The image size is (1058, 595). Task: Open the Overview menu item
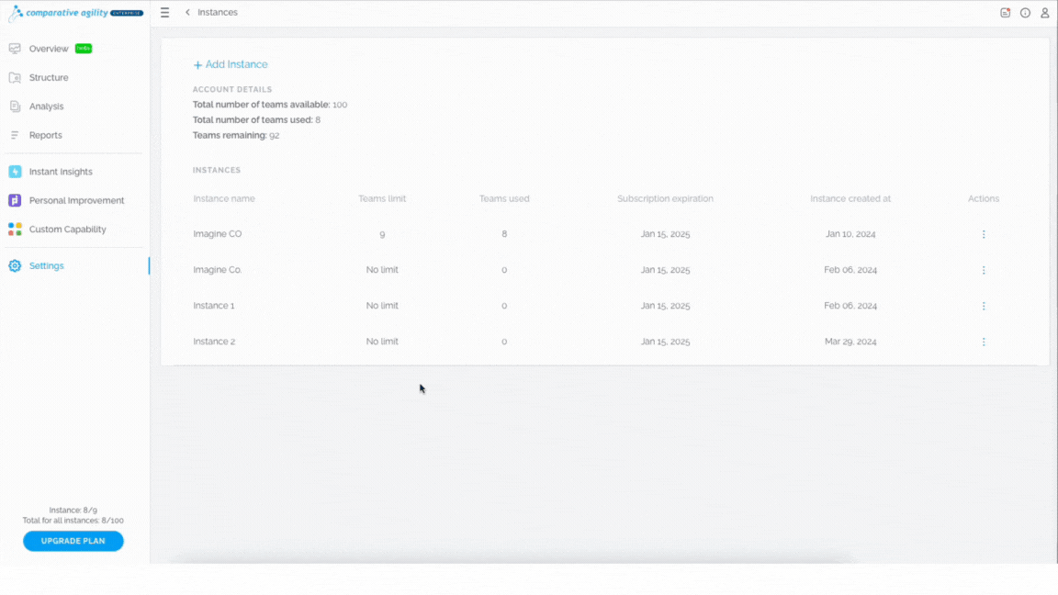(x=49, y=49)
